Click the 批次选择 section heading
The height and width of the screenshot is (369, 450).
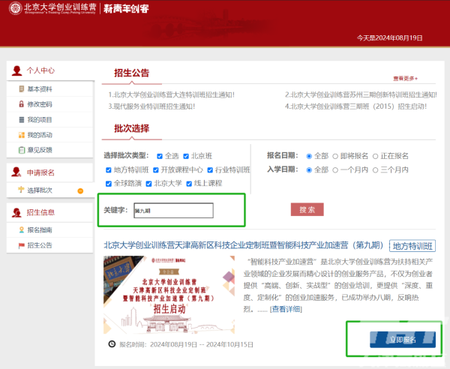(x=132, y=128)
